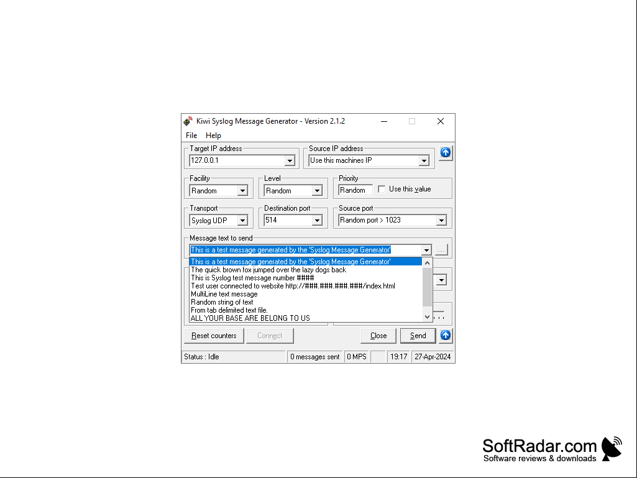
Task: Collapse the Message text to send dropdown arrow
Action: 426,250
